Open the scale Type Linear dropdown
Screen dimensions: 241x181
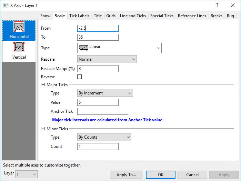point(119,48)
